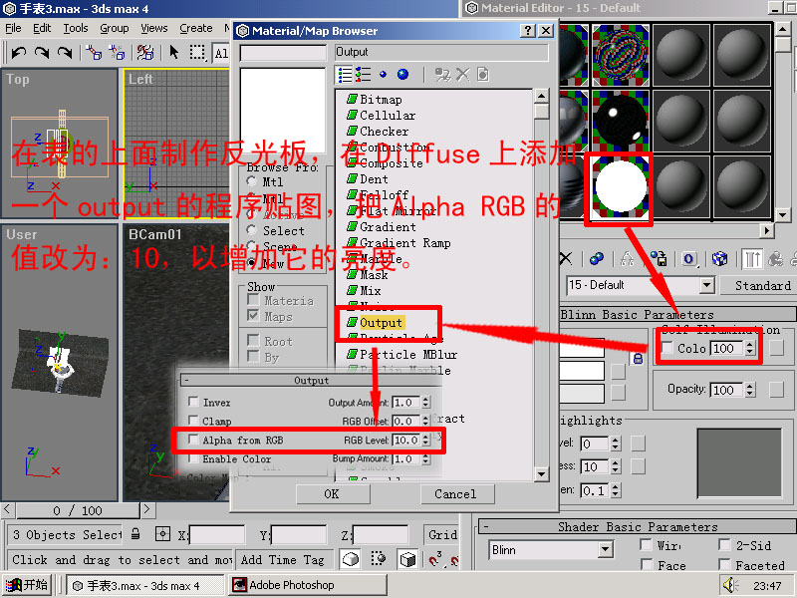The image size is (797, 598).
Task: Click the white diffuse color swatch
Action: (x=582, y=371)
